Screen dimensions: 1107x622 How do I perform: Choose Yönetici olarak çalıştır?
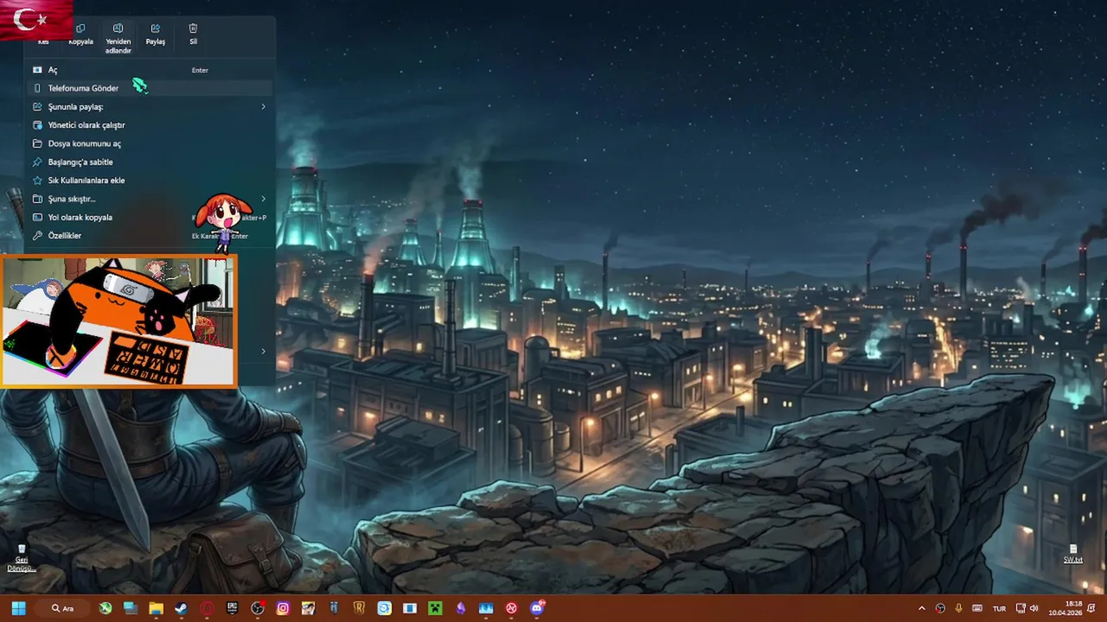(149, 125)
